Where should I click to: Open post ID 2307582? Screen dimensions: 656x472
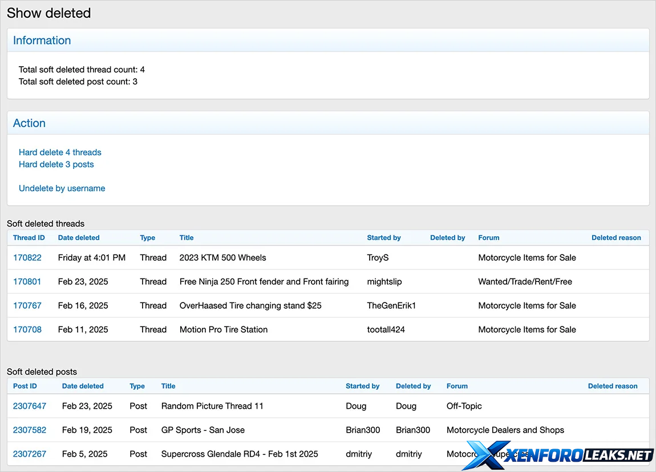coord(30,430)
